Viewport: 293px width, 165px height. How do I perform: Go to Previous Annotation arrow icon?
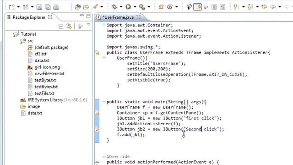pos(250,7)
